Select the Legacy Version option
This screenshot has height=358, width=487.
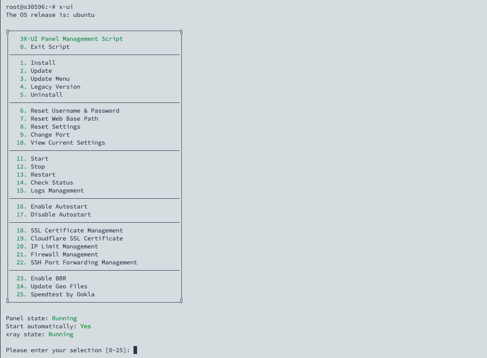tap(55, 87)
